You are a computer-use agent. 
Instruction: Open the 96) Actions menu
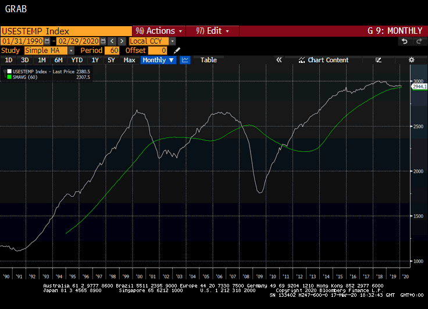point(159,31)
